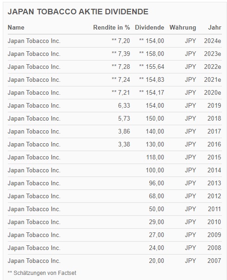This screenshot has width=227, height=280.
Task: Click the 'Dividende' column header
Action: tap(149, 27)
